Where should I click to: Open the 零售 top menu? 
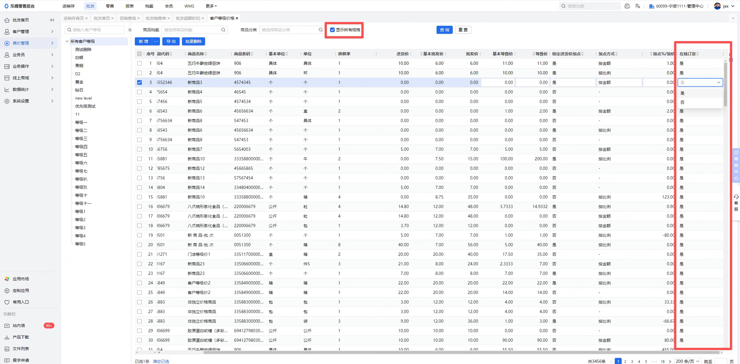point(110,6)
